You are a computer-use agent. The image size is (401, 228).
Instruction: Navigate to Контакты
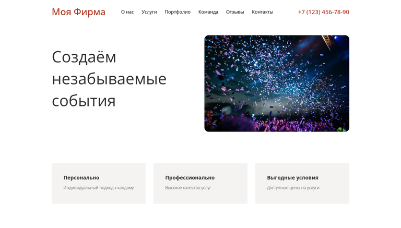(263, 12)
